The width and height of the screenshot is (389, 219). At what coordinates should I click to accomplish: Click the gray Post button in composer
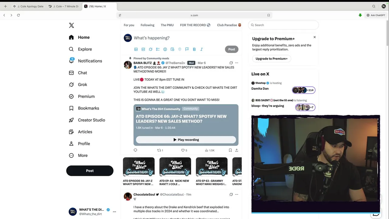(232, 49)
